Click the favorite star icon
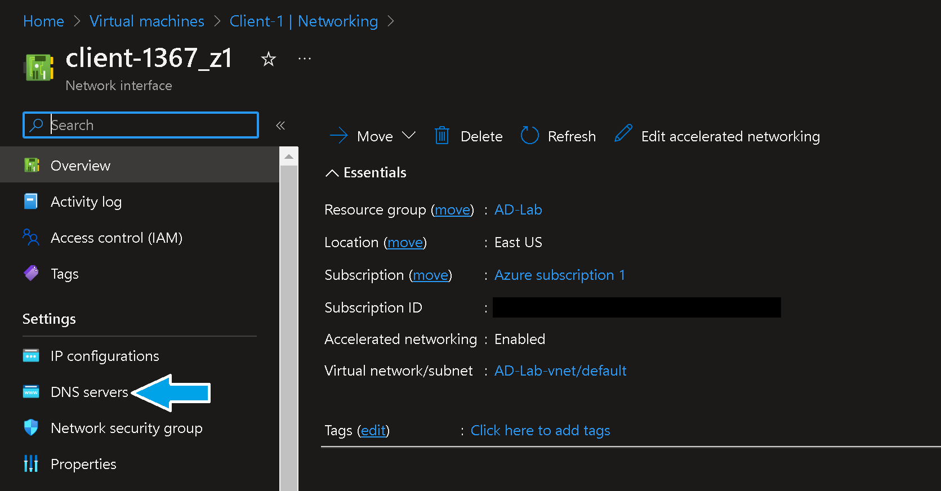Screen dimensions: 941x491 pos(269,59)
